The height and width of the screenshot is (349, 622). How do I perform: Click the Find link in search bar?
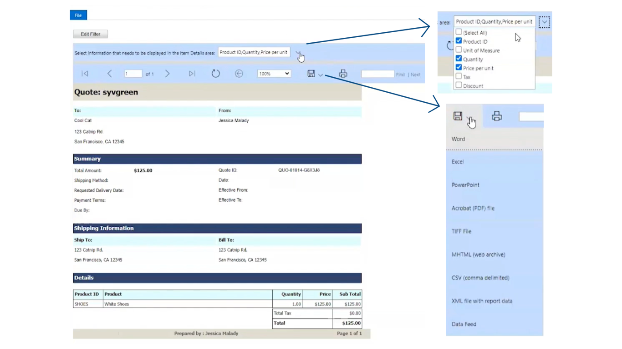coord(400,74)
